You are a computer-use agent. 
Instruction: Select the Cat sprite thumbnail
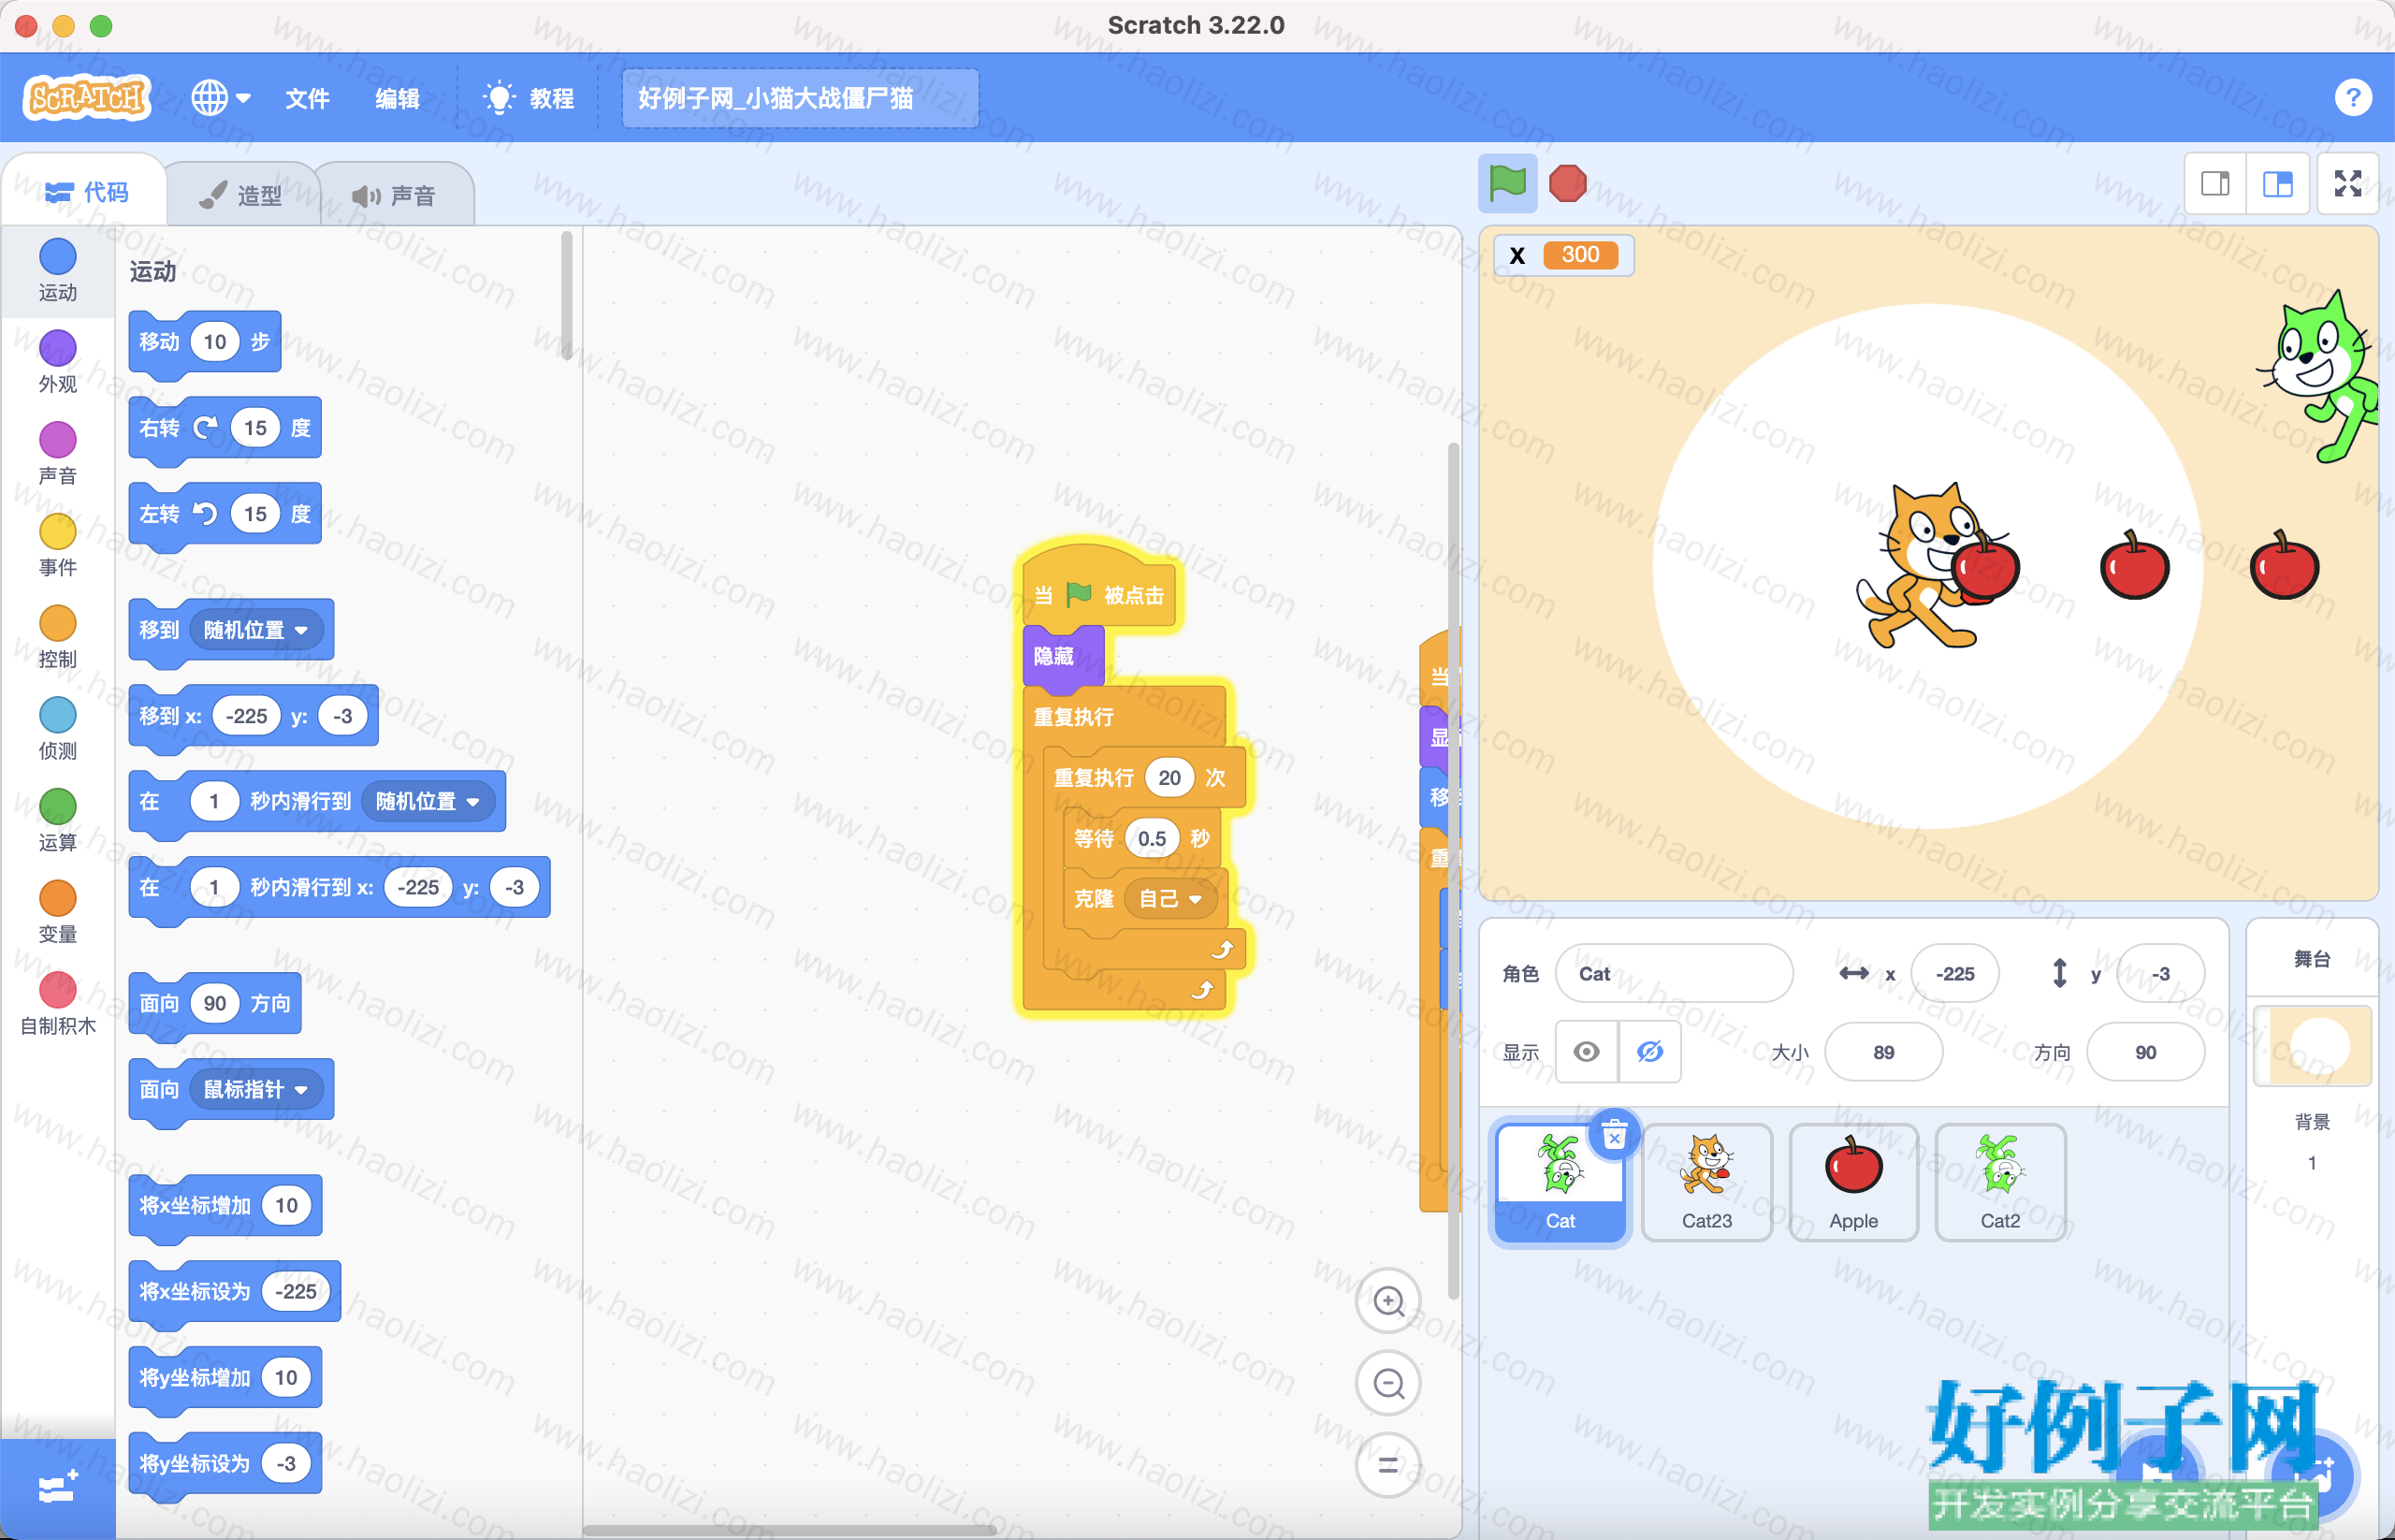[1560, 1183]
